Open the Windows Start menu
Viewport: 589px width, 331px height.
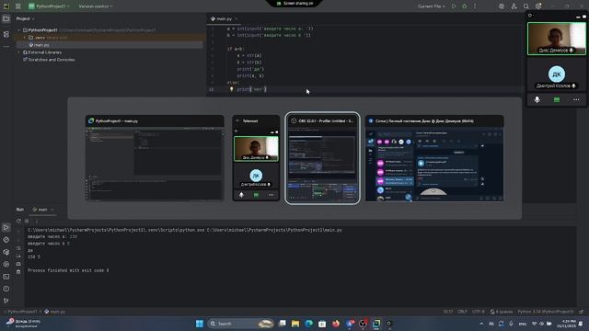pyautogui.click(x=200, y=324)
